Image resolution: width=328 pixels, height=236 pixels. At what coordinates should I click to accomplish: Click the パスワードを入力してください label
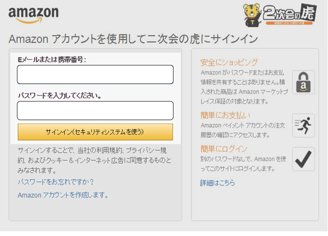(x=59, y=95)
